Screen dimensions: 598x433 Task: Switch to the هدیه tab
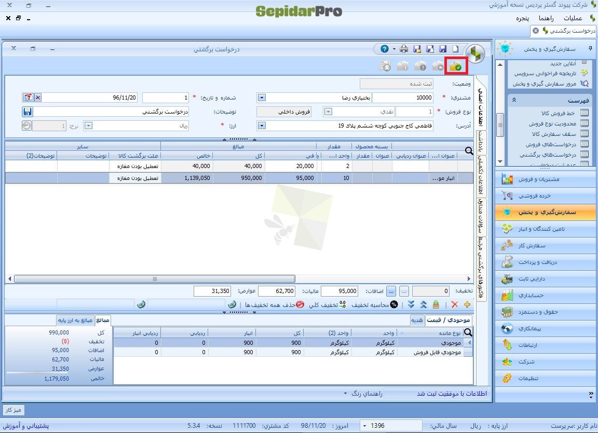tap(417, 320)
